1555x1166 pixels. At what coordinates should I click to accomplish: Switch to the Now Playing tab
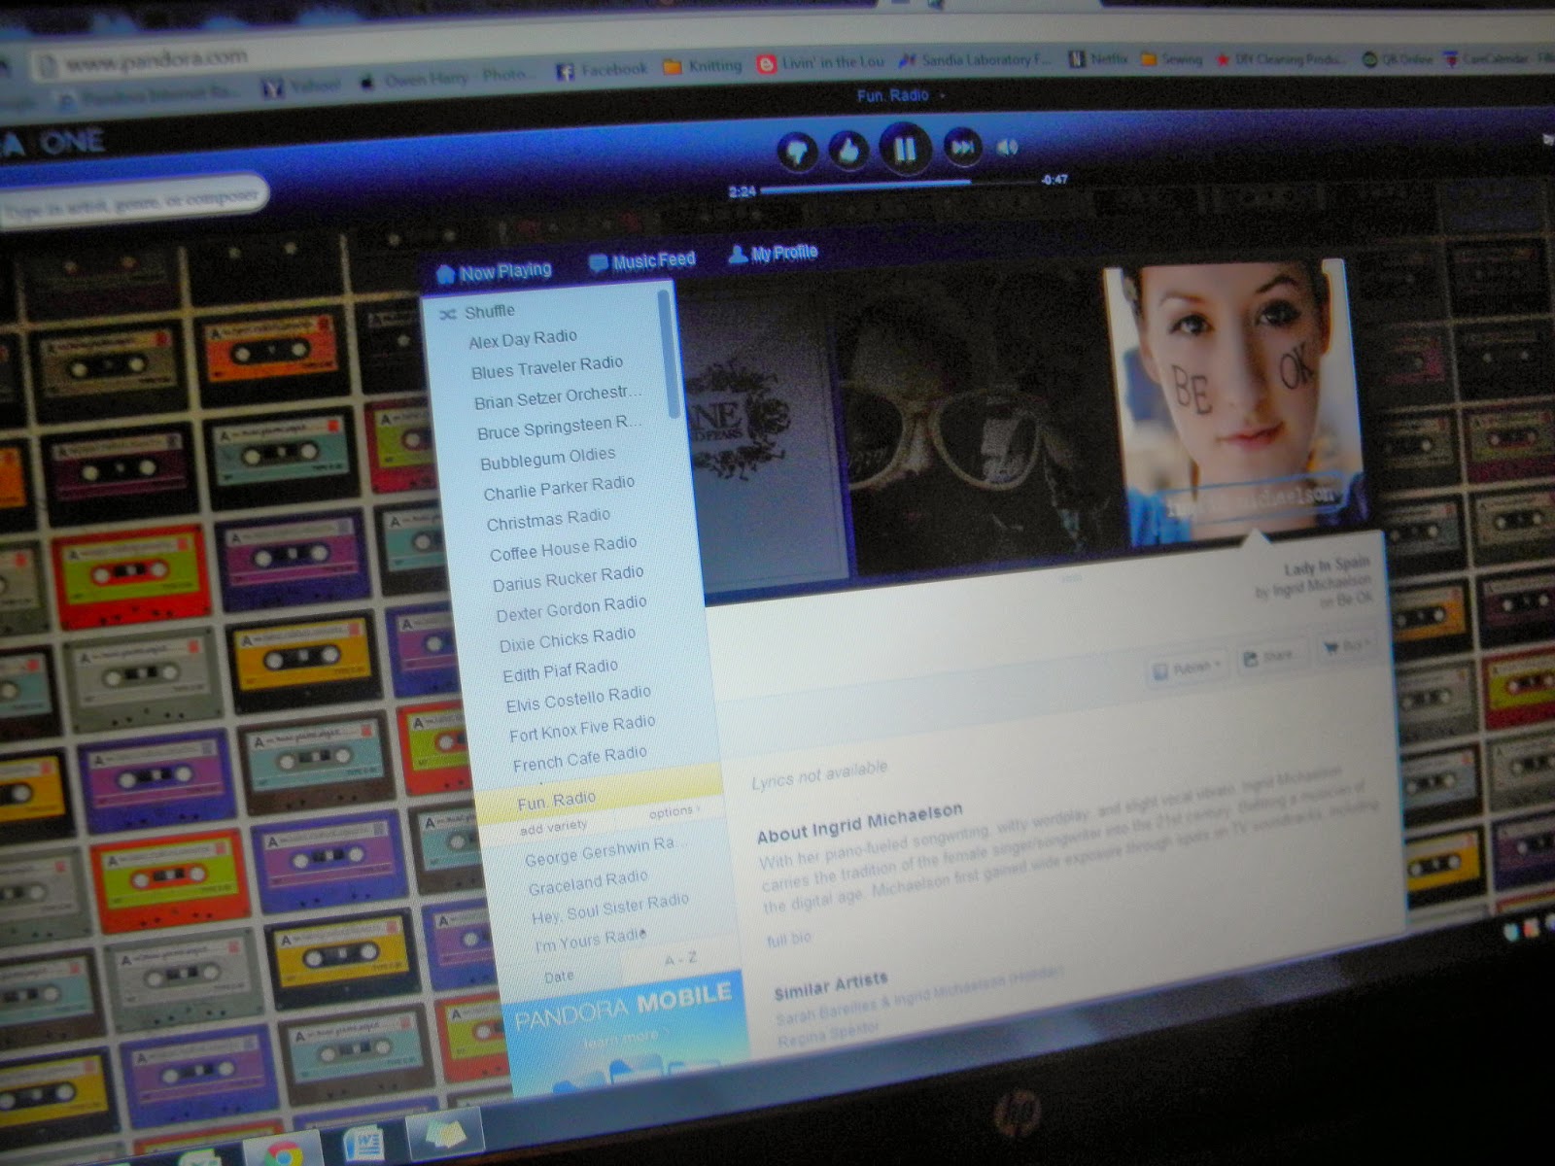(494, 273)
